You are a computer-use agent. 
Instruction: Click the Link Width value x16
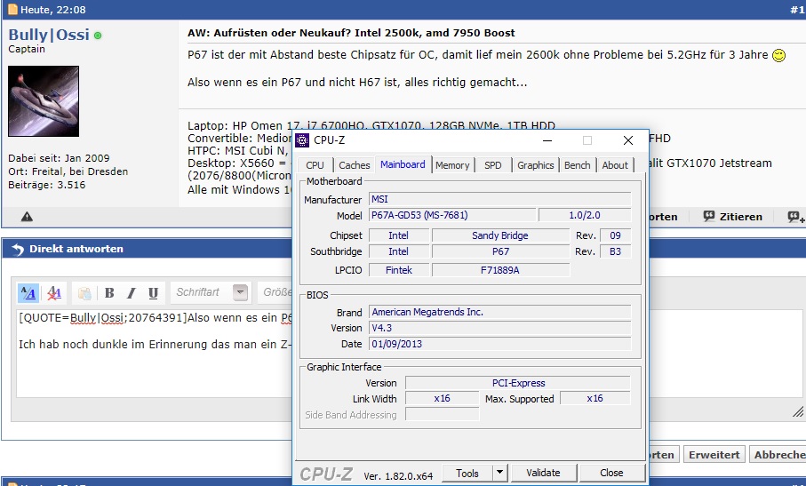pyautogui.click(x=442, y=399)
